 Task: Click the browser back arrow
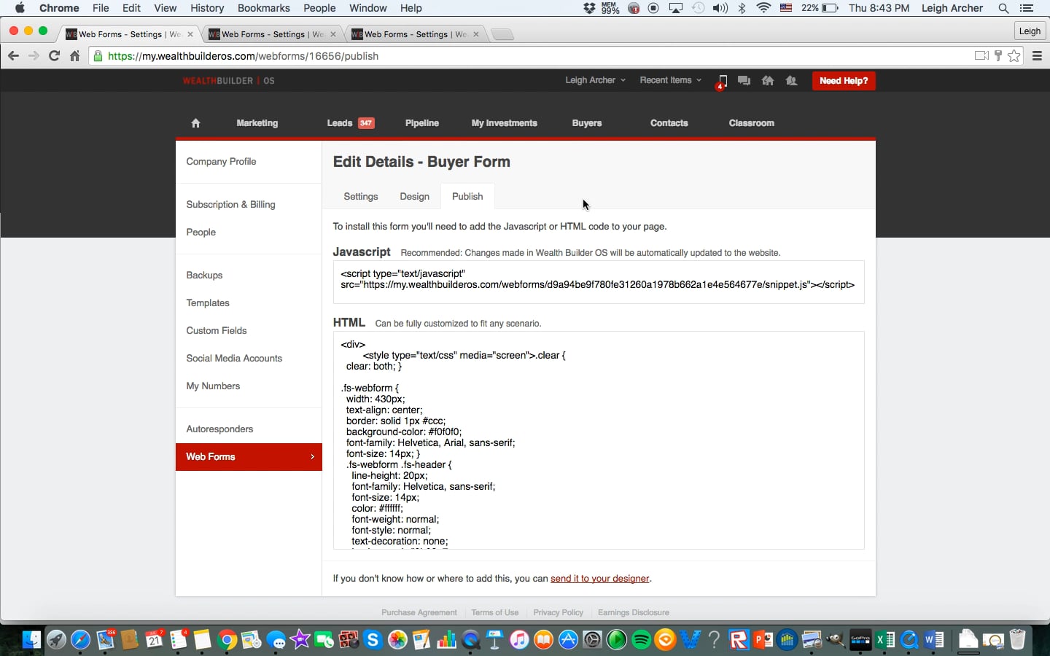[13, 56]
